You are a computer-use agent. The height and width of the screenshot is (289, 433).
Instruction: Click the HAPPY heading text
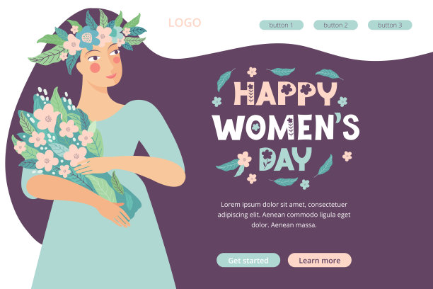[x=285, y=93]
